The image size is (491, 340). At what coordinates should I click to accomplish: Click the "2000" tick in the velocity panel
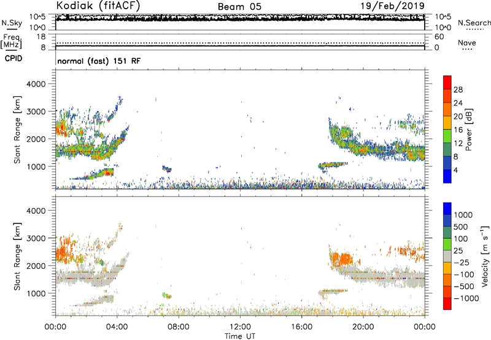point(36,266)
